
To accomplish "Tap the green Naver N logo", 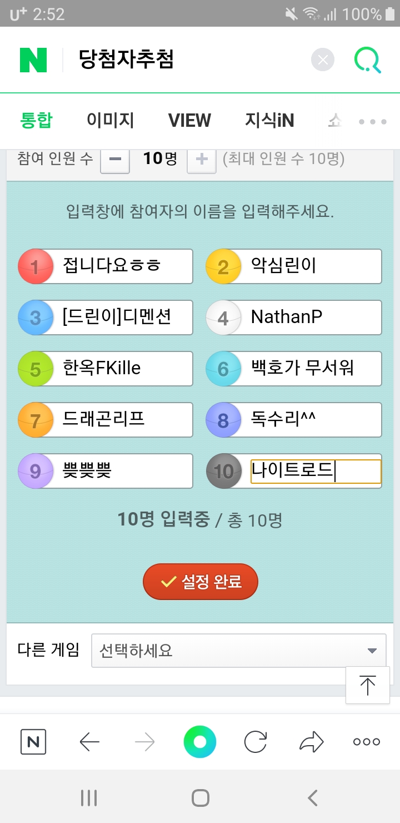I will click(x=33, y=60).
